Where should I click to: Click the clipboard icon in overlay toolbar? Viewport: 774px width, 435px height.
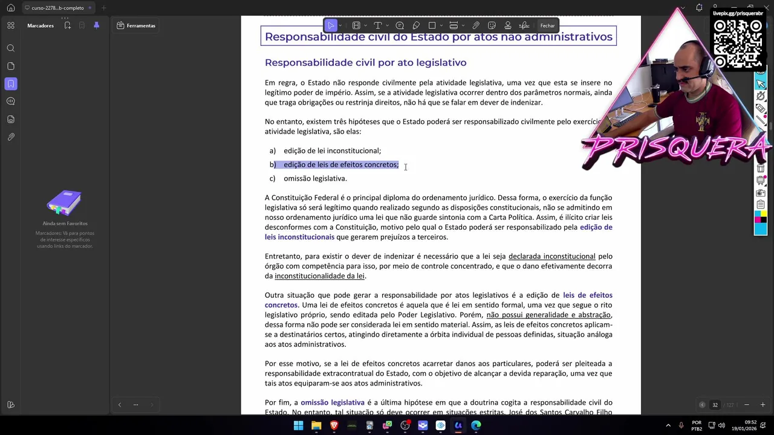pos(761,205)
